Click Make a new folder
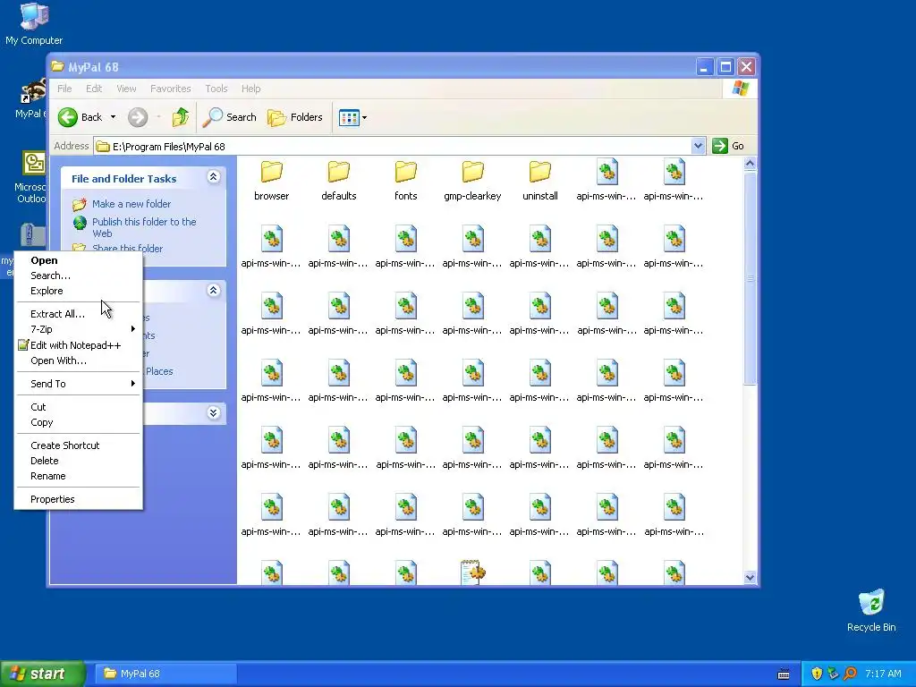 click(x=131, y=204)
